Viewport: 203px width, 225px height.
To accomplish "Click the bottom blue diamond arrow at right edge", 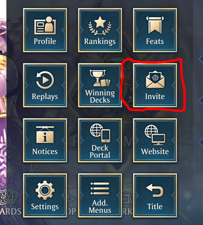I will pyautogui.click(x=201, y=142).
